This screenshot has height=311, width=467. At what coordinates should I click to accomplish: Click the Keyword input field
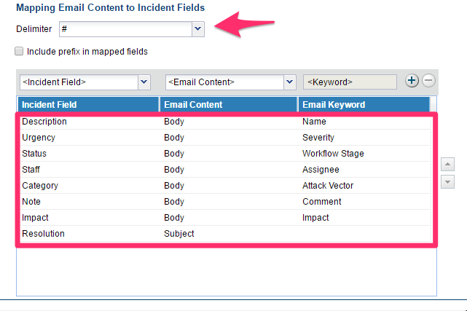pyautogui.click(x=350, y=82)
